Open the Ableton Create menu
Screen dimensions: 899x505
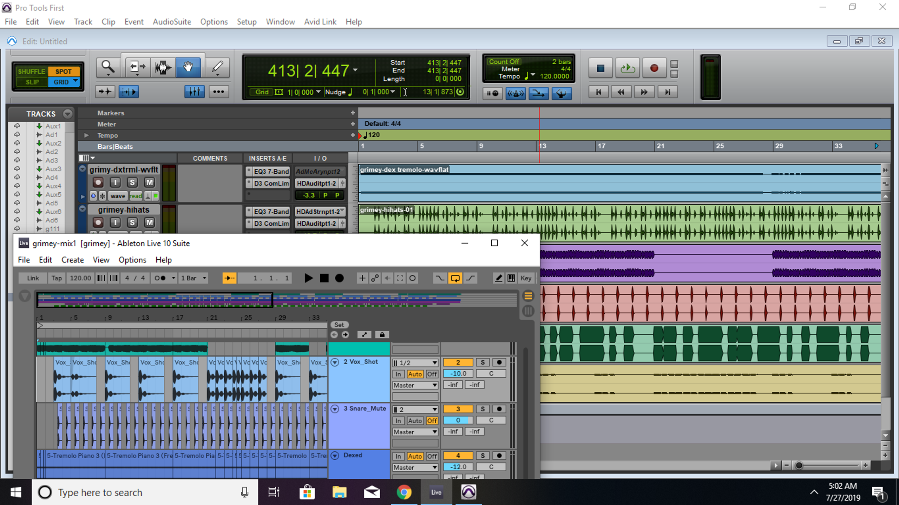pyautogui.click(x=72, y=260)
